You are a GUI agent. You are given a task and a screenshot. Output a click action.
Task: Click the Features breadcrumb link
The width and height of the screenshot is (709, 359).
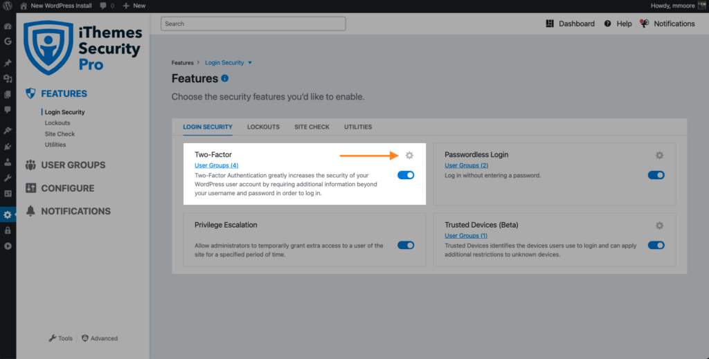182,63
